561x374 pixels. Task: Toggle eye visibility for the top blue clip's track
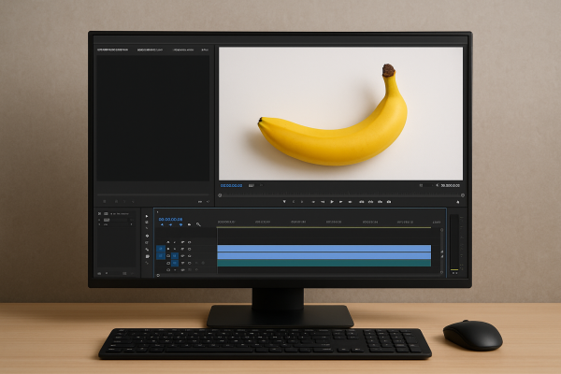[189, 249]
